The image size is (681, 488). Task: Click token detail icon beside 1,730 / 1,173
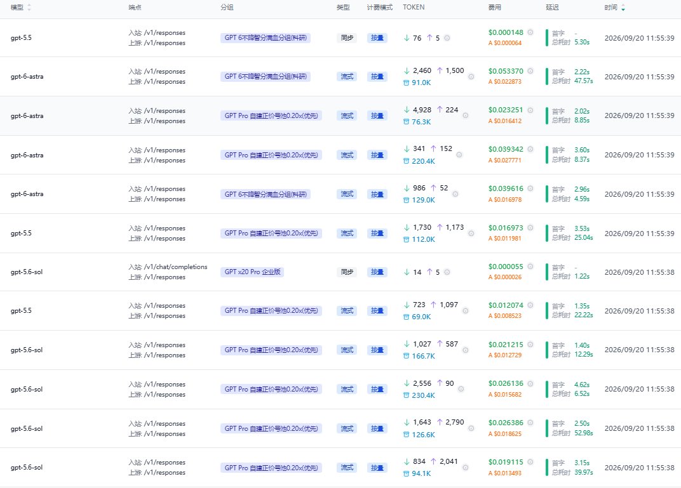471,234
